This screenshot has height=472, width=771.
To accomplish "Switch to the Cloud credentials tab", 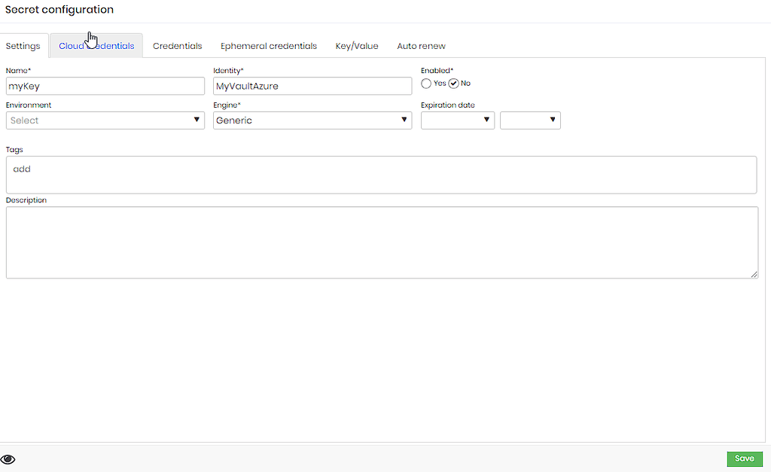I will click(96, 46).
